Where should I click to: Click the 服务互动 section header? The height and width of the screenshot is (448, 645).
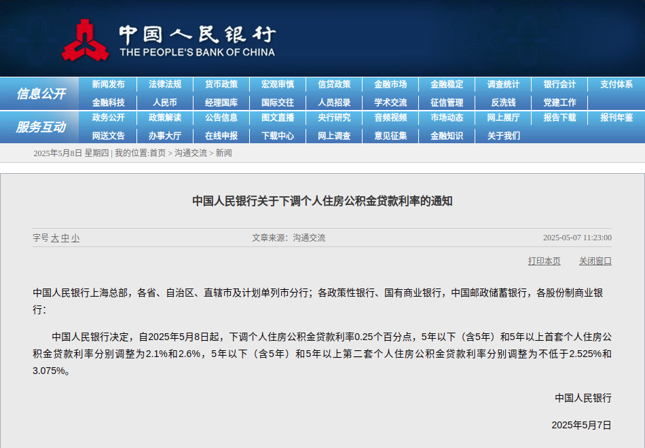[41, 127]
